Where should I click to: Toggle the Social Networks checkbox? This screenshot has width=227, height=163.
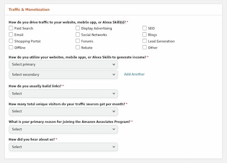click(x=78, y=34)
